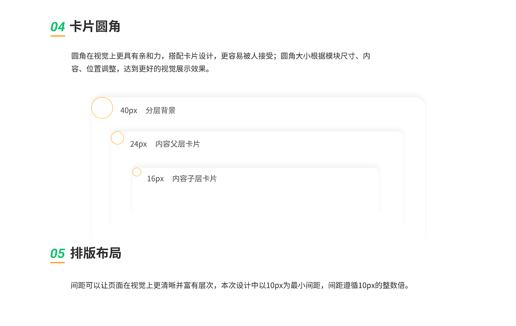Click the paragraph describing 圆角 visual softness
516x326 pixels.
click(221, 62)
